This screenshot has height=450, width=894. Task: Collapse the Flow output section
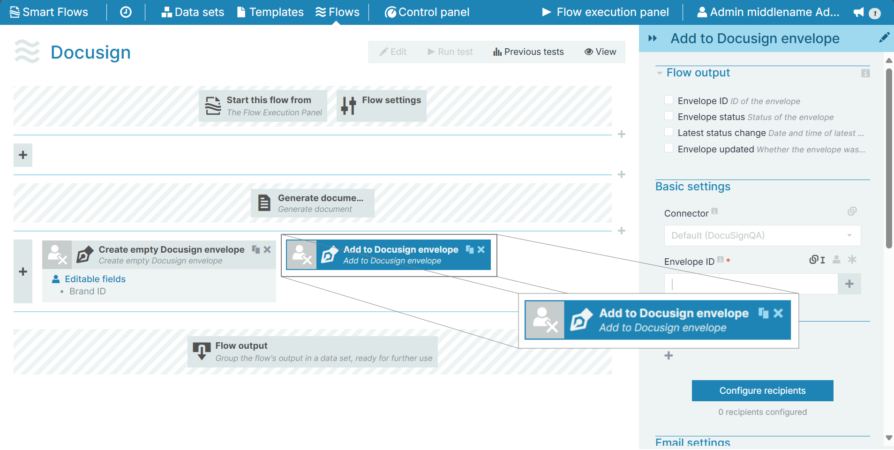(660, 73)
